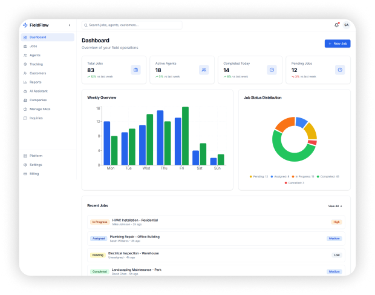Image resolution: width=375 pixels, height=295 pixels.
Task: Open the Tracking map section
Action: click(x=36, y=64)
